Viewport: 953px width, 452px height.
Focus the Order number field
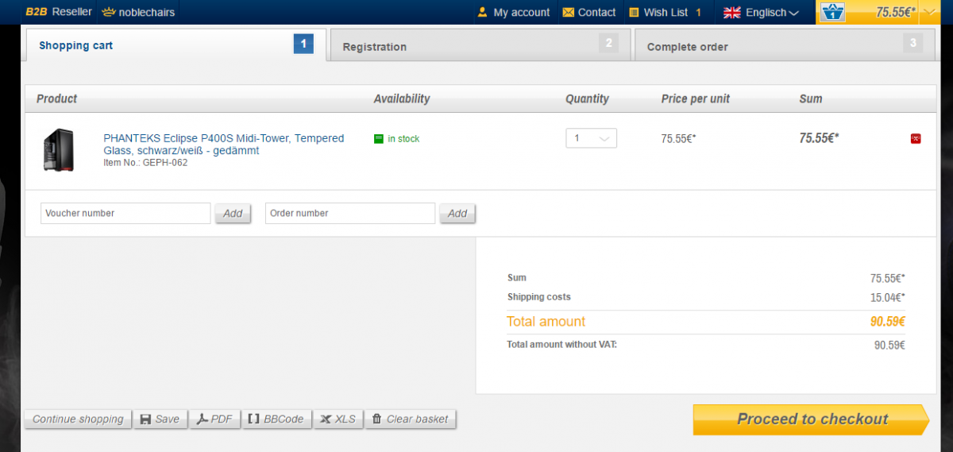350,213
